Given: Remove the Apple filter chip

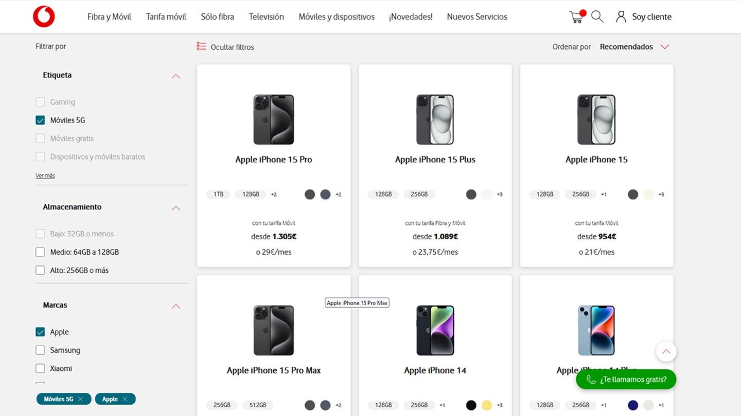Looking at the screenshot, I should click(125, 399).
